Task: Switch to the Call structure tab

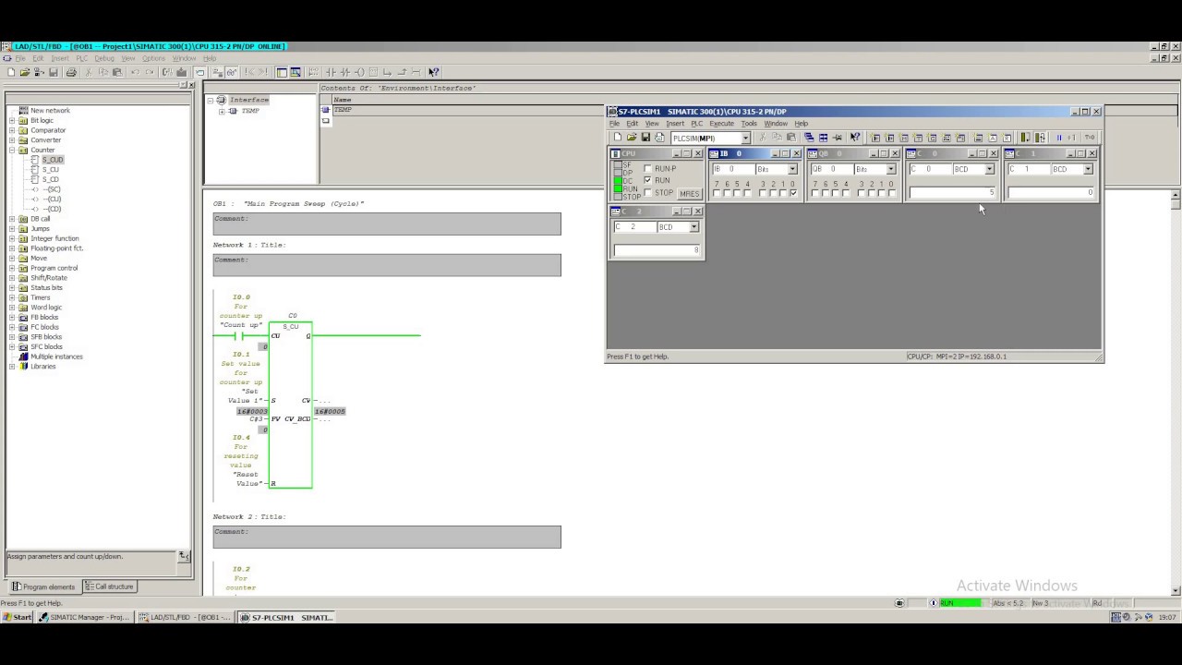Action: point(110,586)
